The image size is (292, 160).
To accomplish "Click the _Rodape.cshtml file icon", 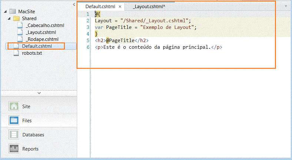I will [x=20, y=39].
